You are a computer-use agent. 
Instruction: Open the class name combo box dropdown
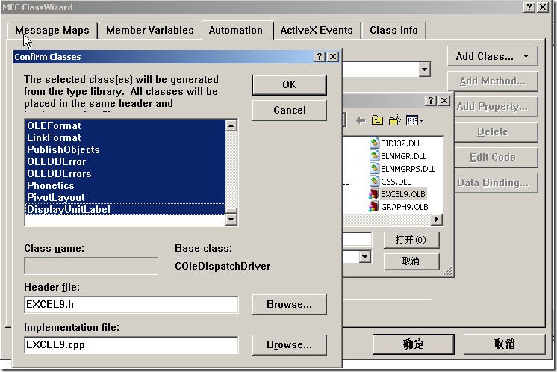tap(424, 69)
